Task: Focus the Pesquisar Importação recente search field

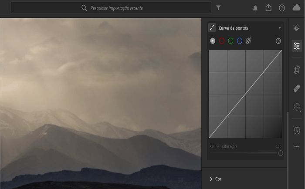Action: coord(111,8)
